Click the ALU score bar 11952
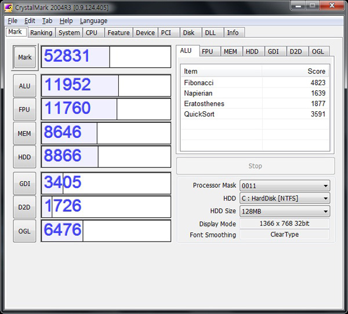 [x=106, y=86]
